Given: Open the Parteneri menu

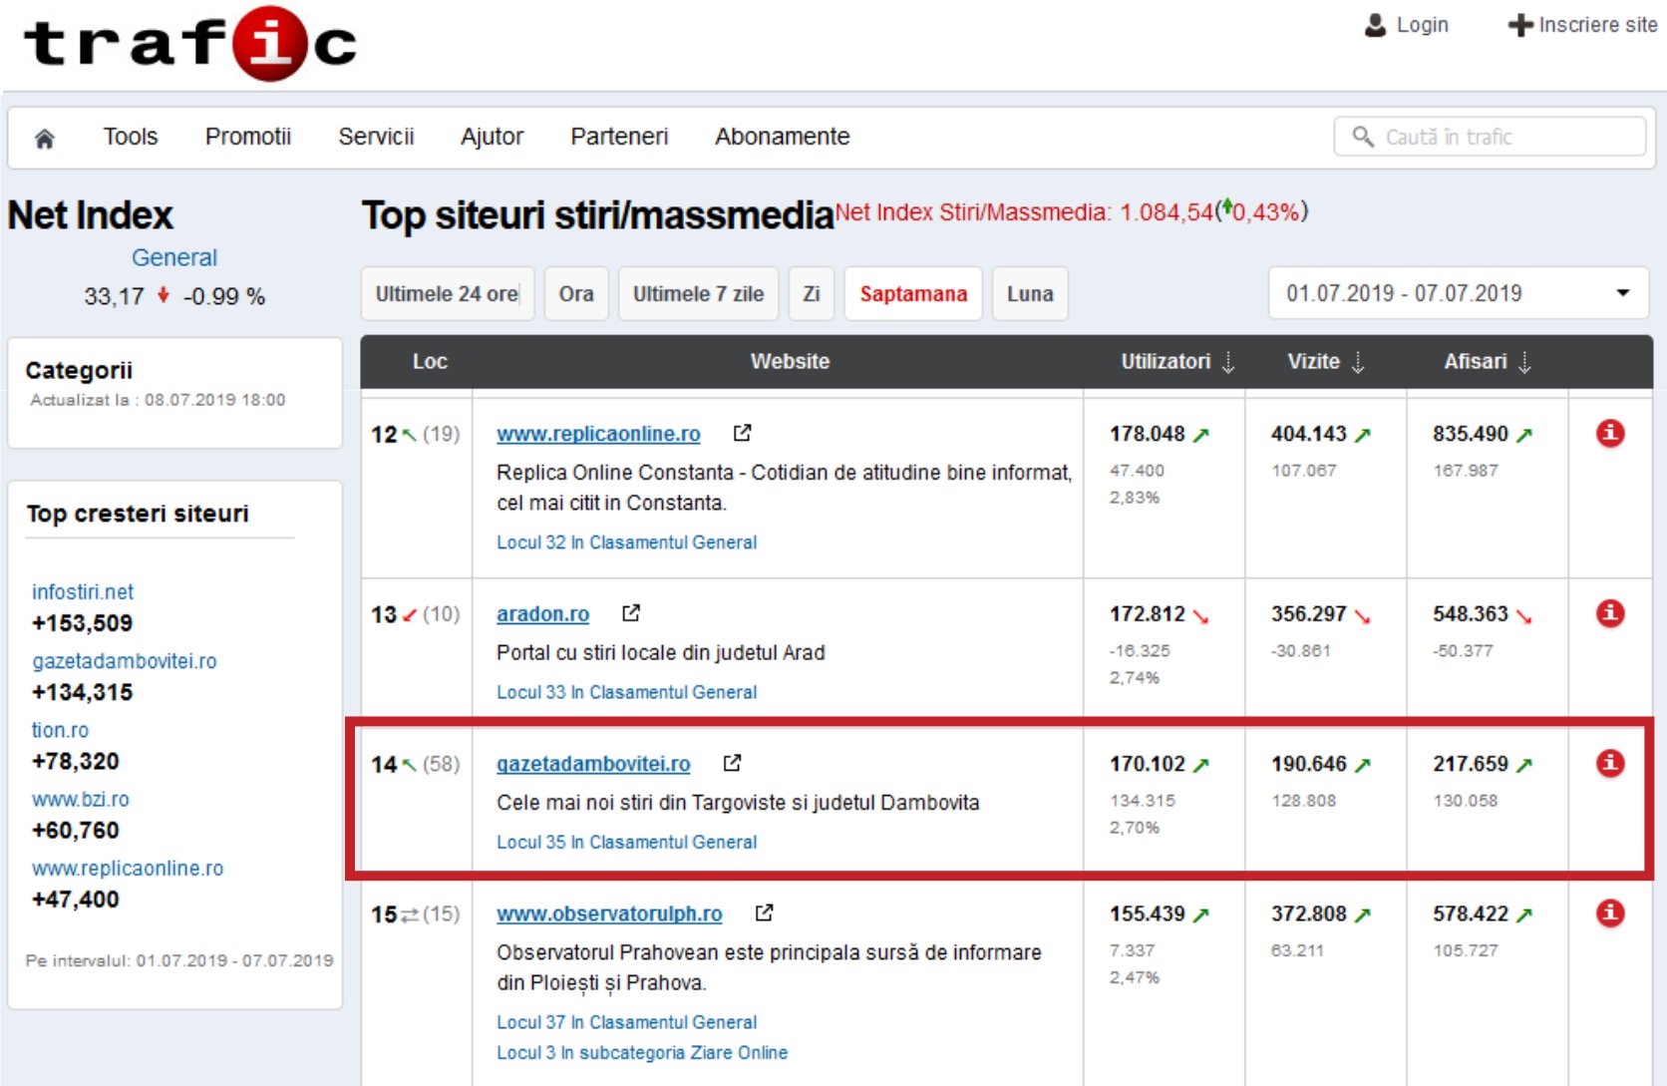Looking at the screenshot, I should click(x=619, y=137).
